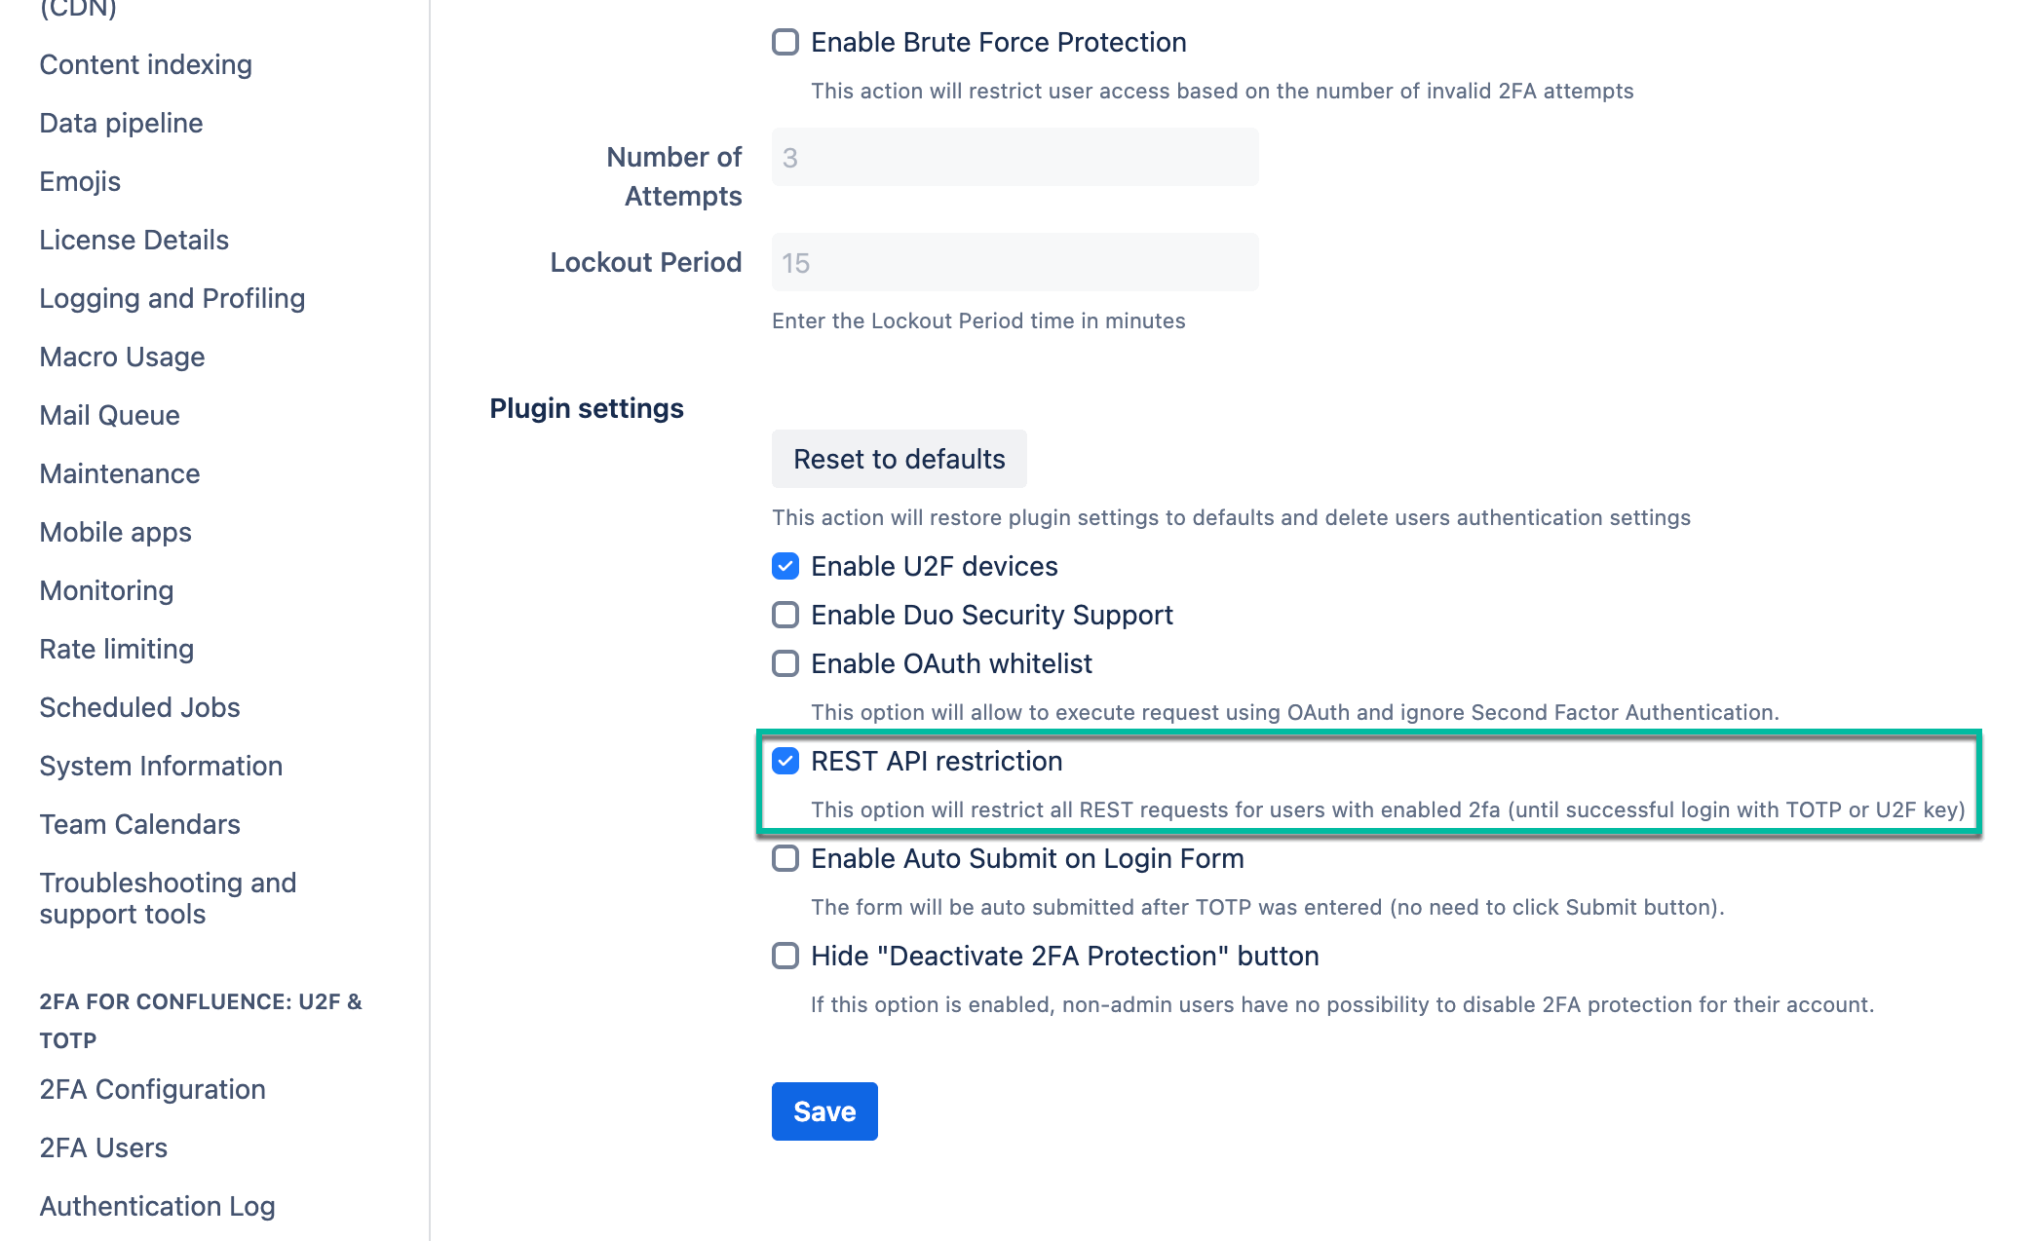Click the Save button
The width and height of the screenshot is (2029, 1241).
823,1111
